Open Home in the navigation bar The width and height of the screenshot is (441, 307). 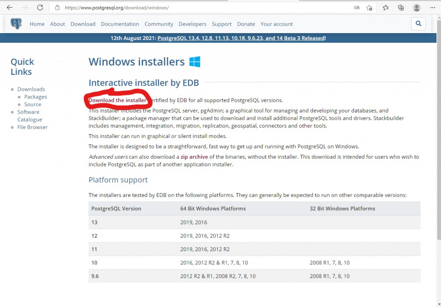click(37, 24)
